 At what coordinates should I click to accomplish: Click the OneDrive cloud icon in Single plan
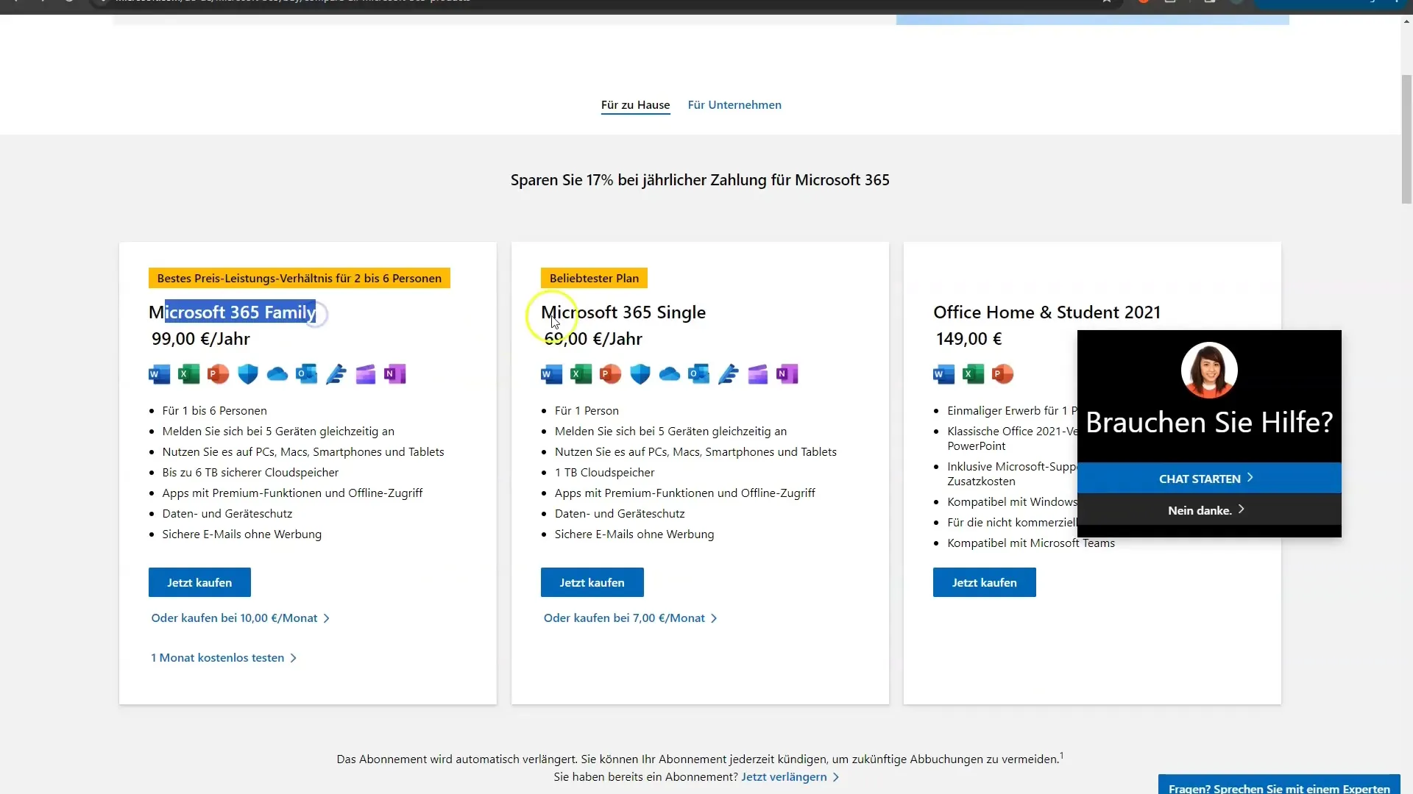[669, 374]
